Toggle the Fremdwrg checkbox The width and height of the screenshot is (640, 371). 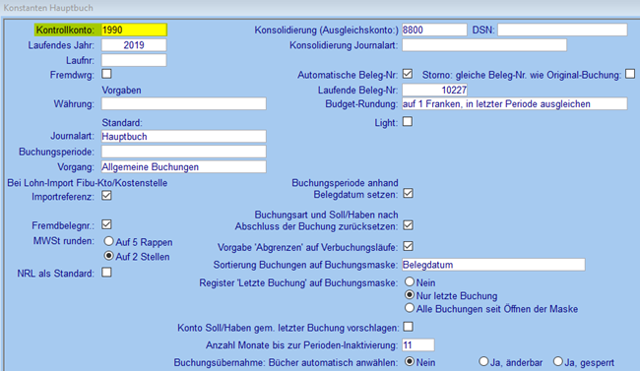click(x=106, y=74)
